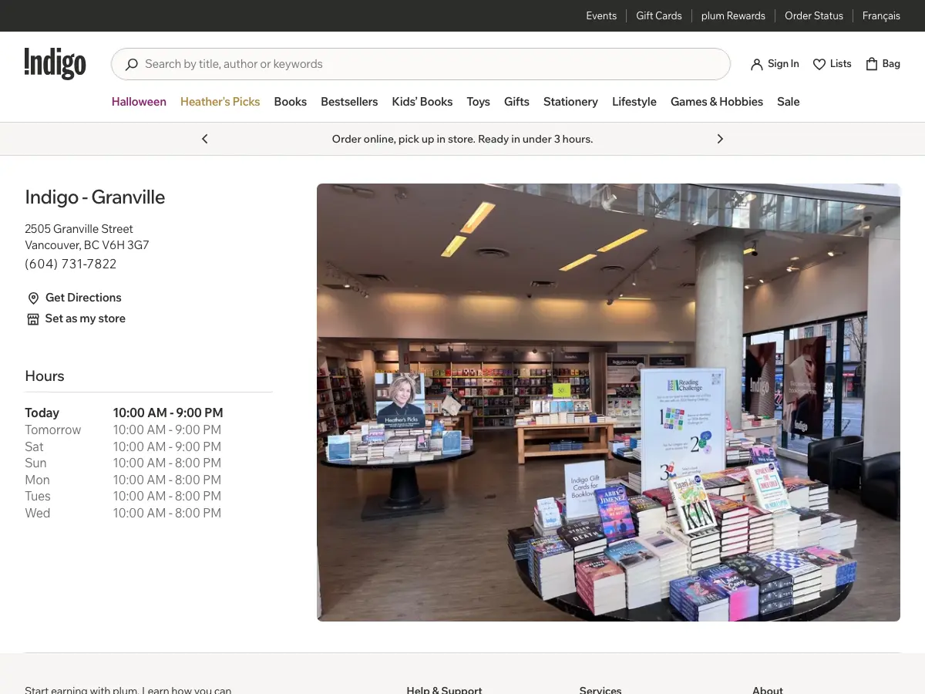Click the Help & Support footer heading
The image size is (925, 694).
point(444,690)
